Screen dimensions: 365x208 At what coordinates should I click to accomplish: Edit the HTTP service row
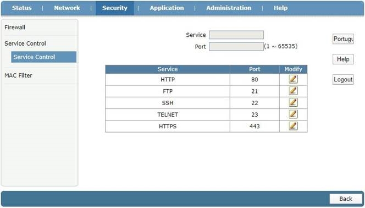tap(293, 79)
